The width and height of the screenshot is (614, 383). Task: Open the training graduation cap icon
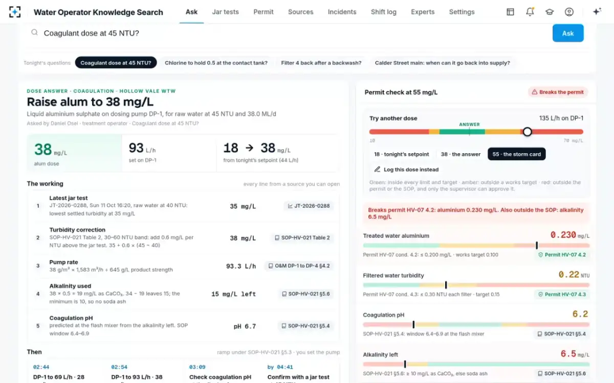tap(550, 12)
